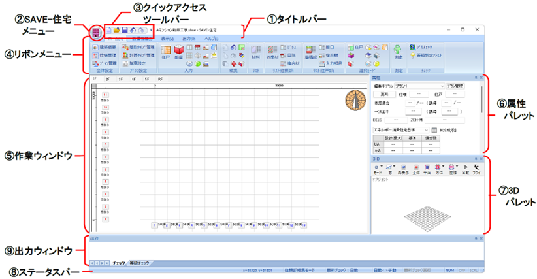The height and width of the screenshot is (279, 537).
Task: Click the compass orientation symbol in work window
Action: (355, 101)
